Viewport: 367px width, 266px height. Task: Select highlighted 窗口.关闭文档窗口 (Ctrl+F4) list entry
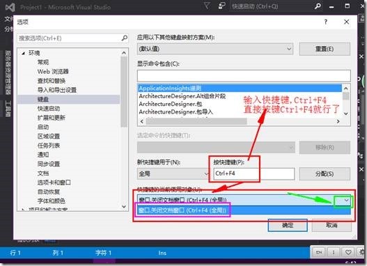[244, 210]
